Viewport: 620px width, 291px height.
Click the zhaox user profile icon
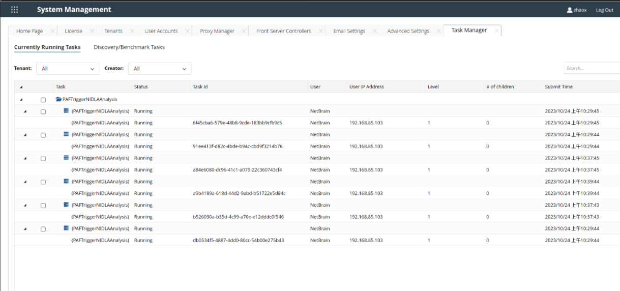570,10
